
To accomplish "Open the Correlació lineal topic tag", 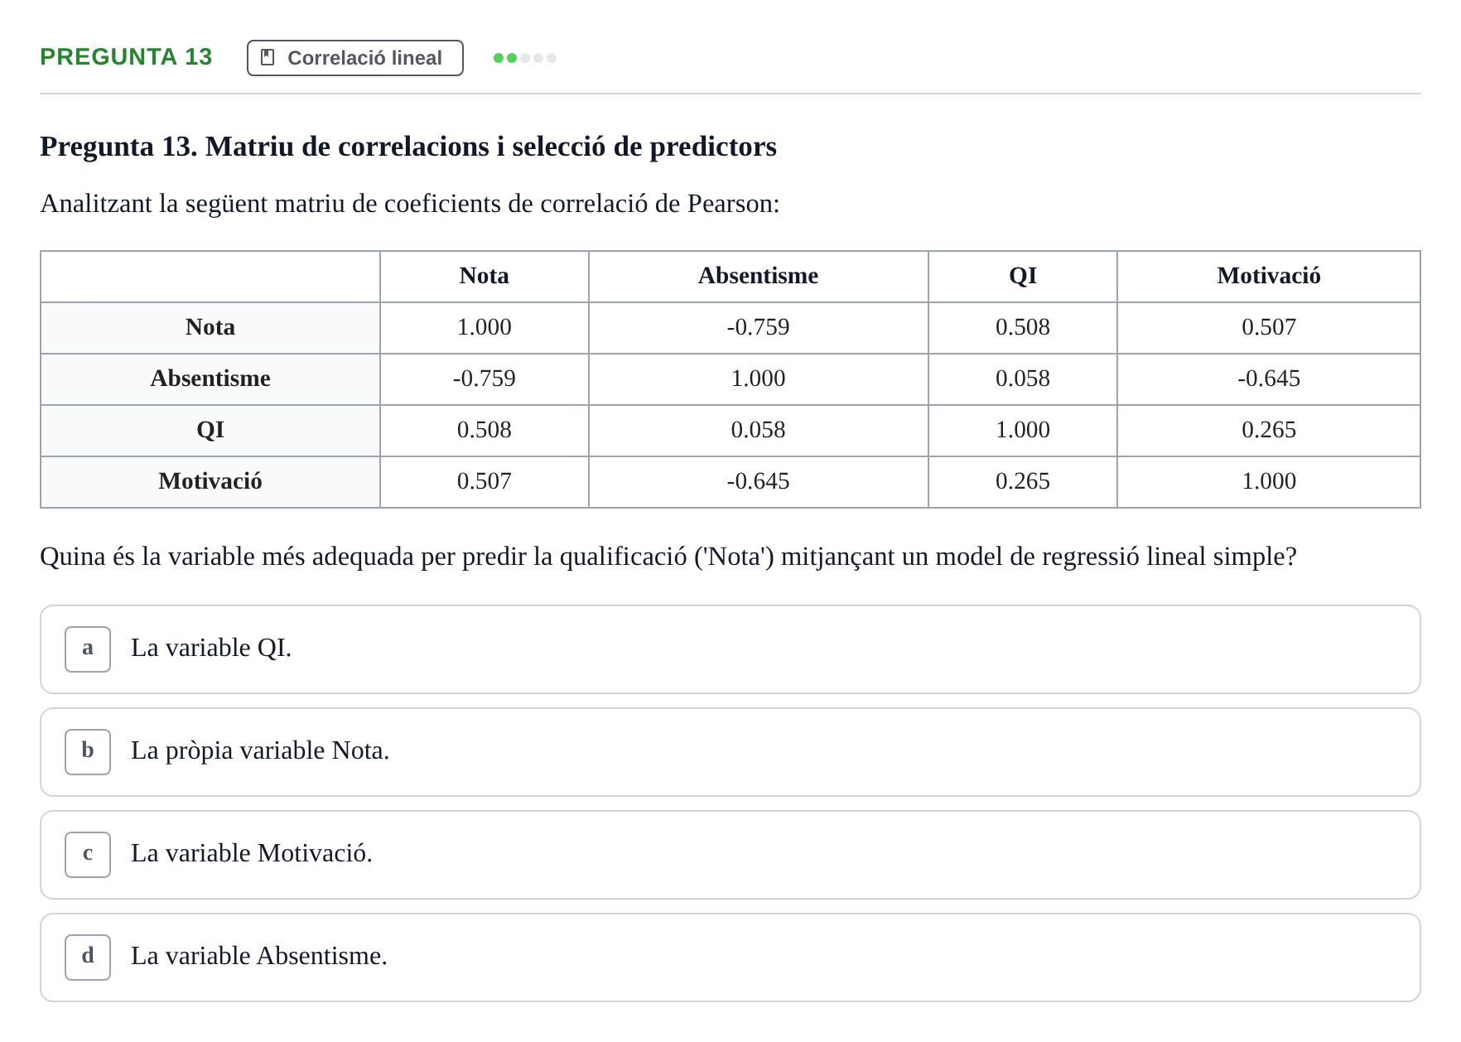I will tap(355, 58).
